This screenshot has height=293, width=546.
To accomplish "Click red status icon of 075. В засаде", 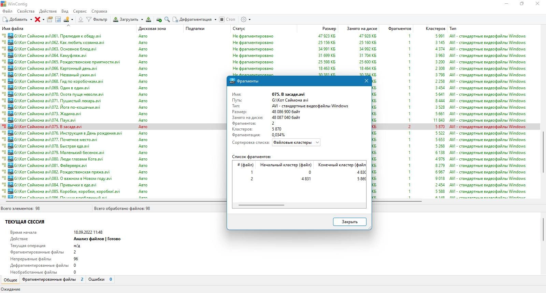I will click(4, 126).
